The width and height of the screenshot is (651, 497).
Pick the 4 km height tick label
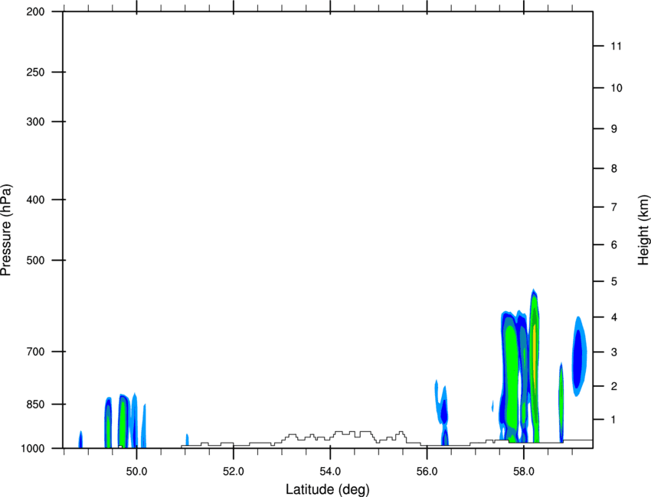[613, 317]
